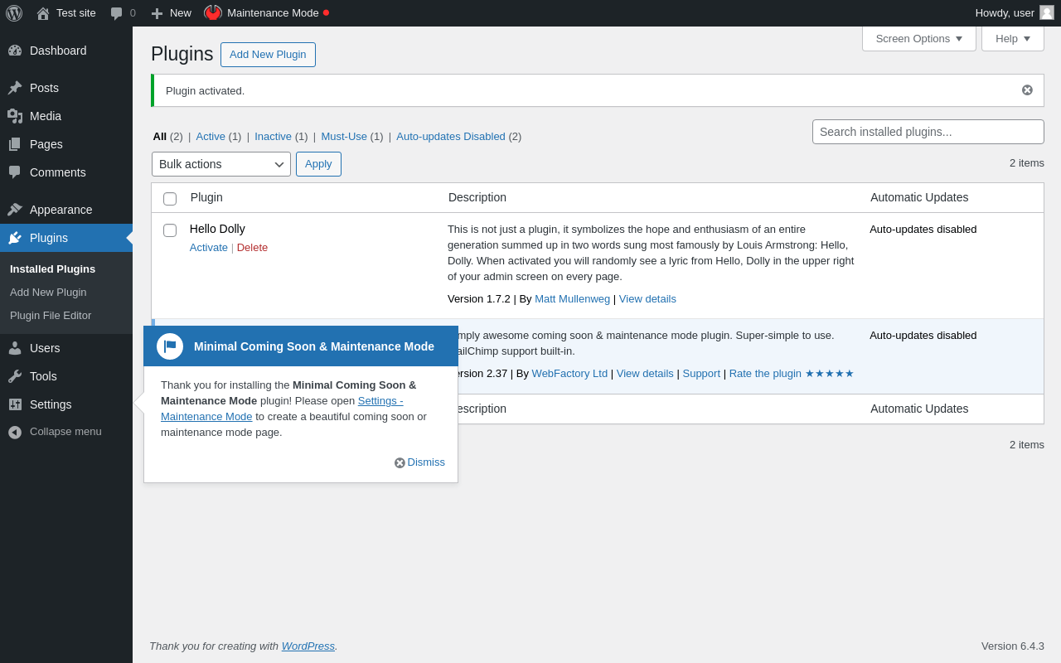Click the WordPress logo in admin bar

[14, 13]
